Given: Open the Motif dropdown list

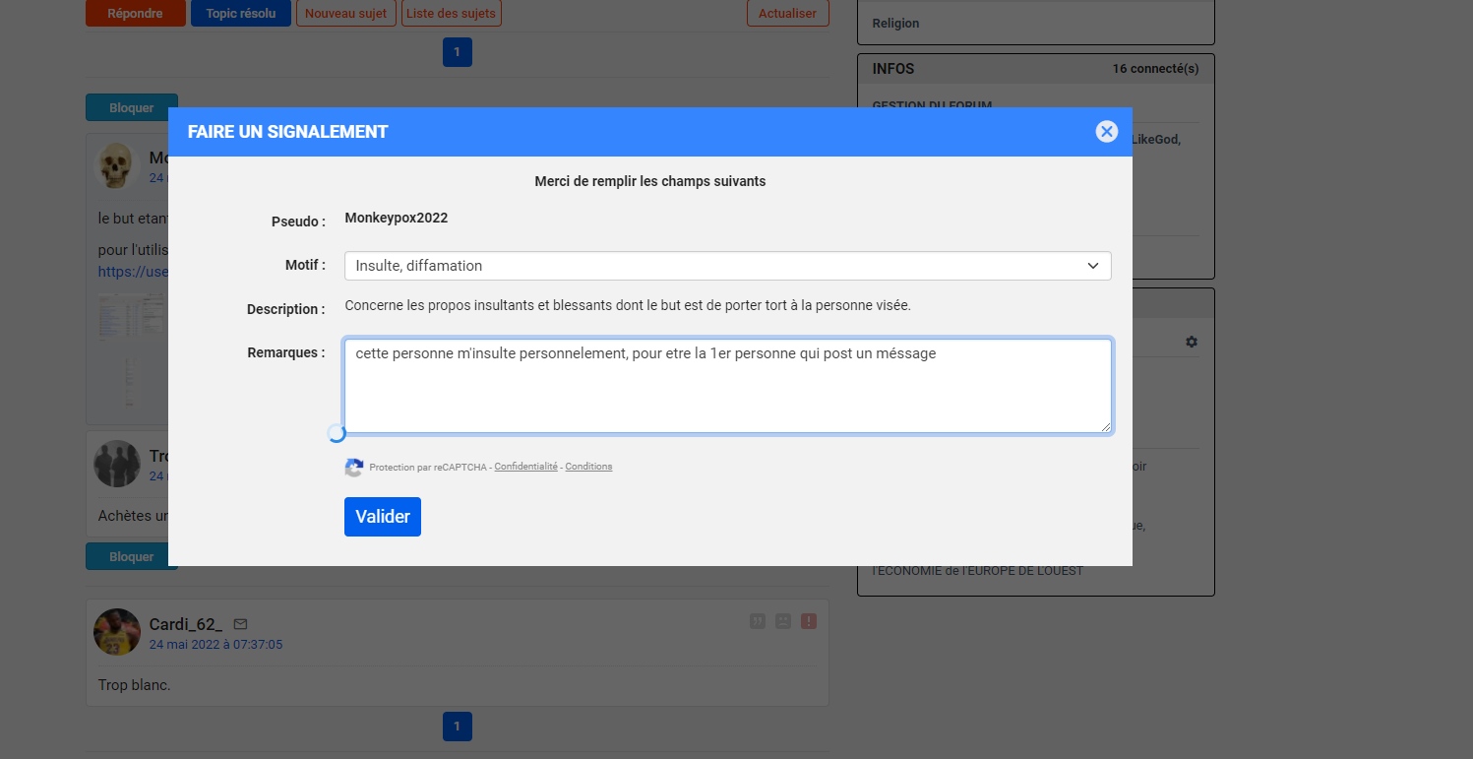Looking at the screenshot, I should (x=727, y=266).
